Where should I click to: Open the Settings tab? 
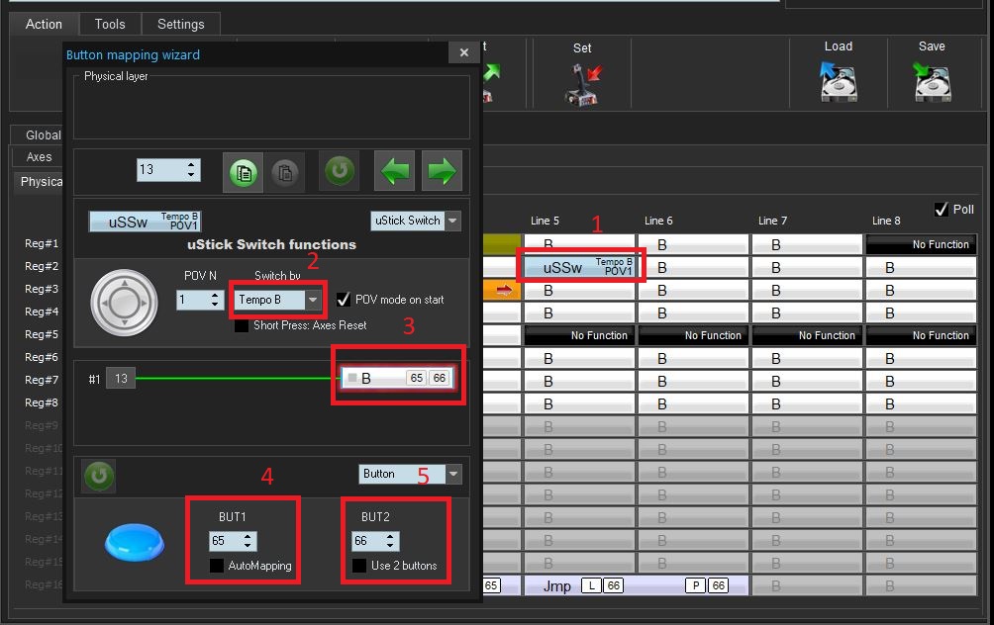tap(181, 24)
